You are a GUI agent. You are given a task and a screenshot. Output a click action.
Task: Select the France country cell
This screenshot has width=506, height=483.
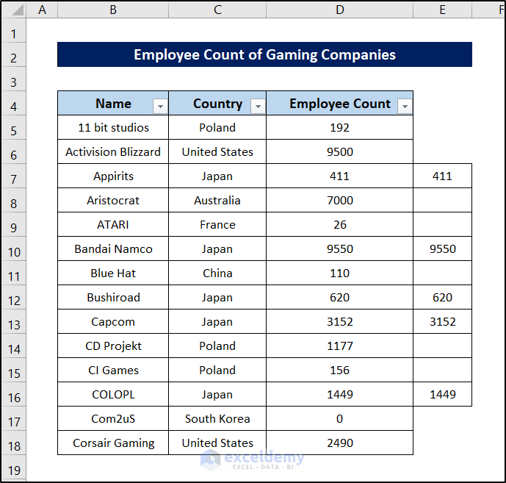pos(217,224)
